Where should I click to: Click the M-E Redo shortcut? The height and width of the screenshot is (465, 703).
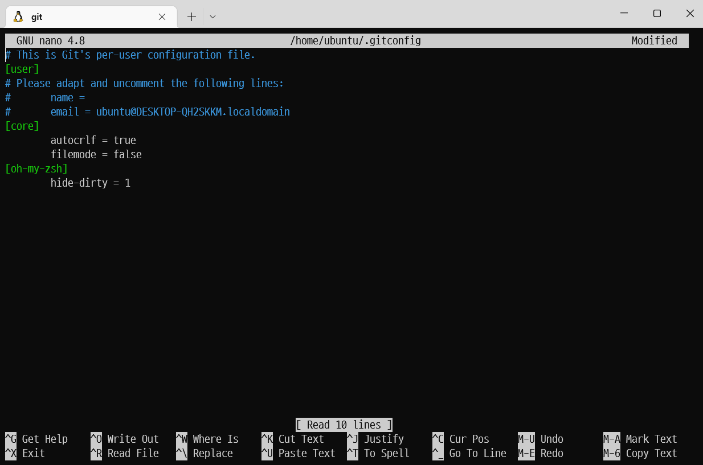pyautogui.click(x=541, y=454)
